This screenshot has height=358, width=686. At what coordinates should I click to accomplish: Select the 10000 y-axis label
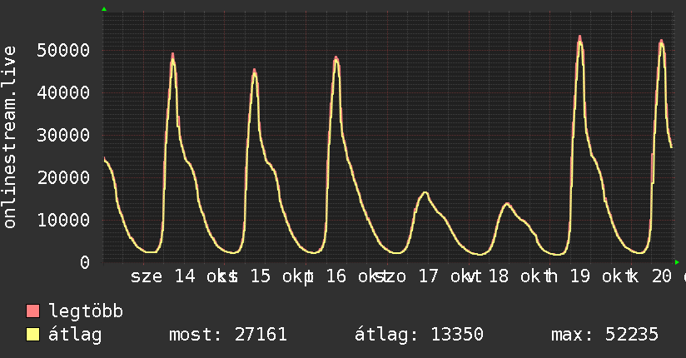(63, 220)
